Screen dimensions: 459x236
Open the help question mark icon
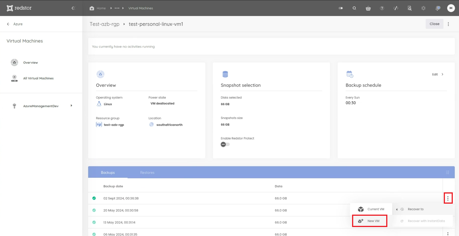(382, 8)
